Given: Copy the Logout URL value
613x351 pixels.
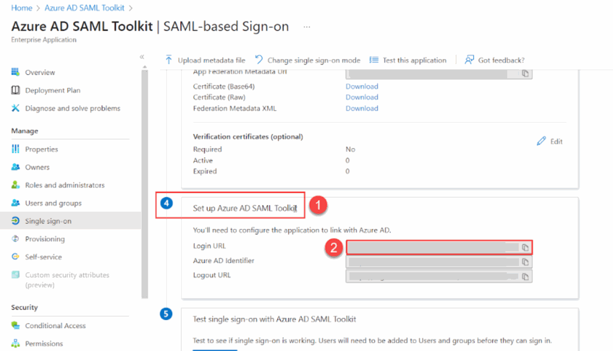Looking at the screenshot, I should (525, 276).
